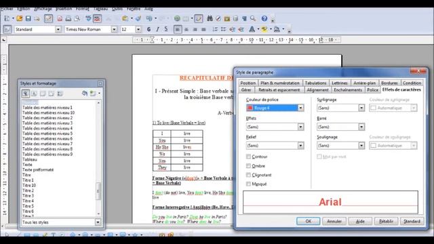The height and width of the screenshot is (244, 434).
Task: Switch to the Alignement tab
Action: 317,90
